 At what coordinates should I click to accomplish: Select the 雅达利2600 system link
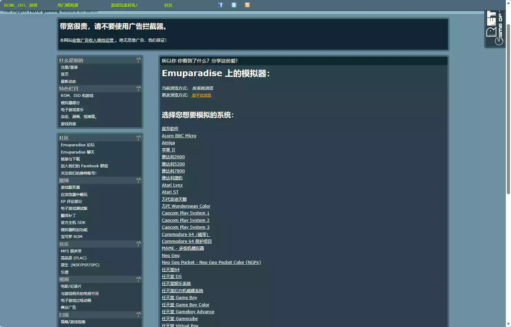173,157
